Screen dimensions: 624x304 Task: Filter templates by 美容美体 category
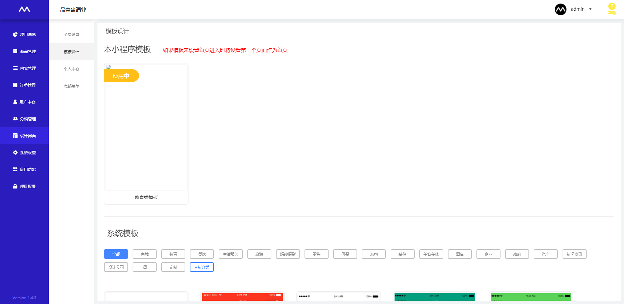[431, 254]
